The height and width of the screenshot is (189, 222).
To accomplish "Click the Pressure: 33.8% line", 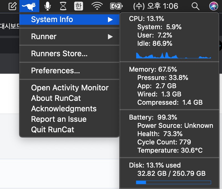I will 163,78.
